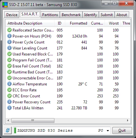Click the horizontal scrollbar right arrow
The height and width of the screenshot is (138, 136).
(x=128, y=120)
